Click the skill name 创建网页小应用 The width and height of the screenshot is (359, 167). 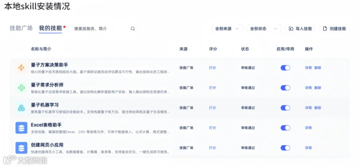coord(47,145)
